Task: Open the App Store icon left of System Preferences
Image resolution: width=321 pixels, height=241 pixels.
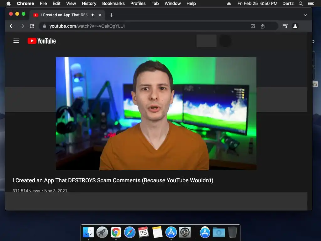Action: [171, 233]
